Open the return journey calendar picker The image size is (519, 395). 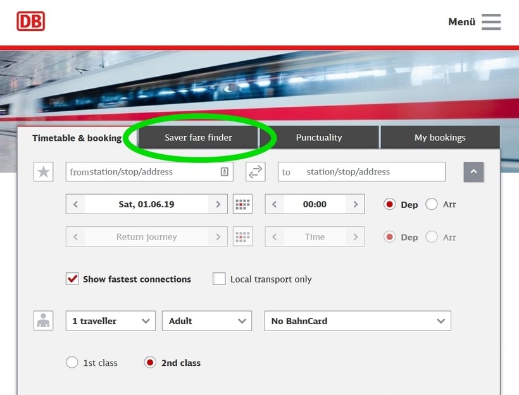pos(242,237)
